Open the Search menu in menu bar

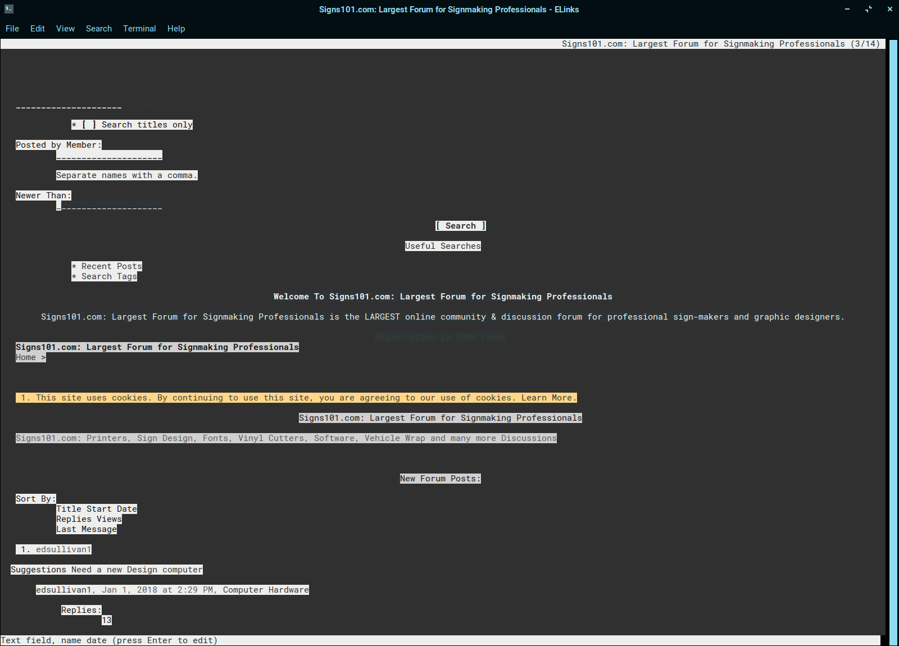point(99,29)
